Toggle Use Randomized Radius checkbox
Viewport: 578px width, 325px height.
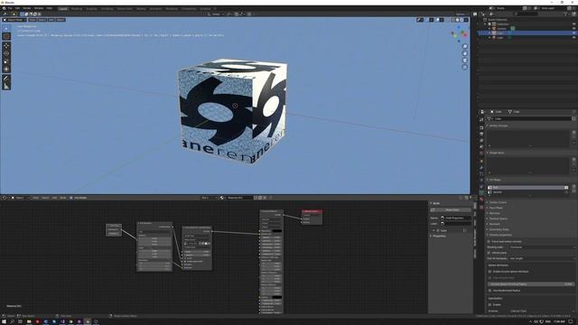click(x=489, y=291)
